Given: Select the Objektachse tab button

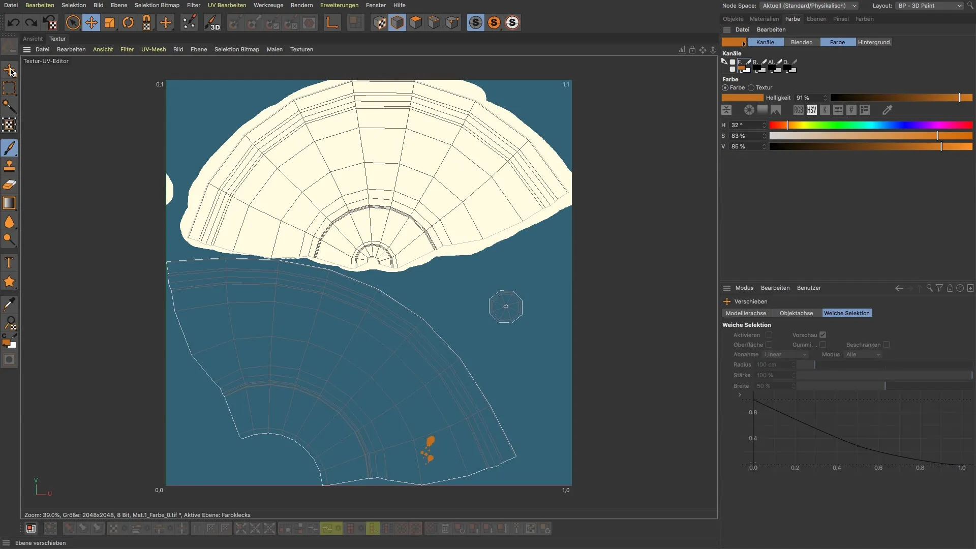Looking at the screenshot, I should point(796,313).
